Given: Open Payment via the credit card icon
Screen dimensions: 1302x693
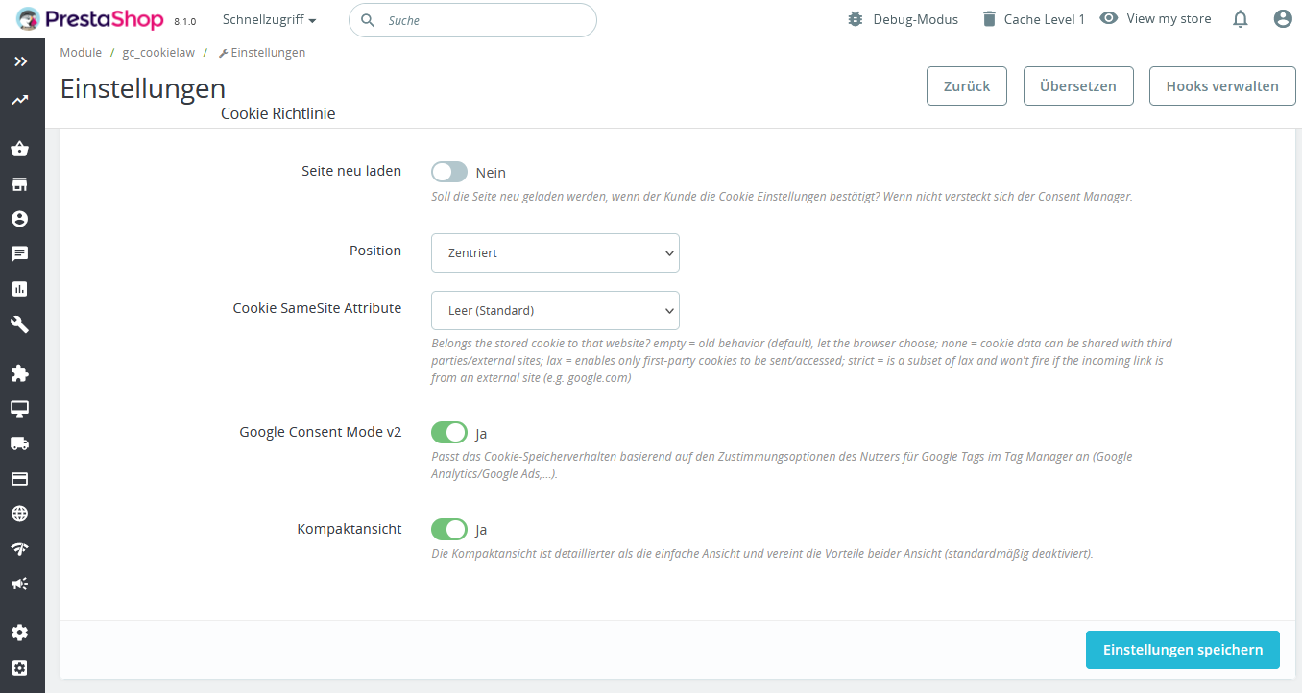Looking at the screenshot, I should (20, 478).
